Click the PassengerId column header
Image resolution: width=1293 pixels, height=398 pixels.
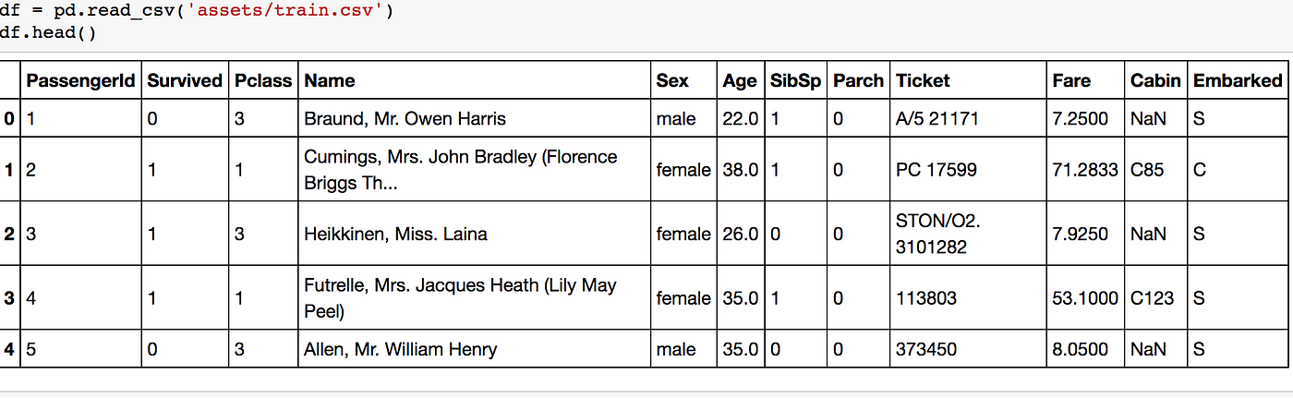click(x=81, y=80)
